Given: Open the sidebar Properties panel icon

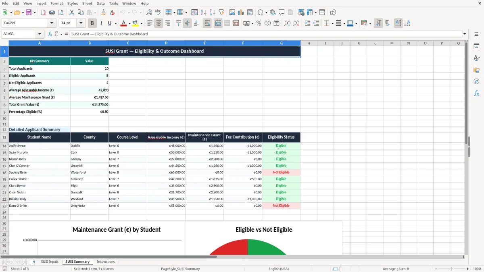Looking at the screenshot, I should (476, 46).
